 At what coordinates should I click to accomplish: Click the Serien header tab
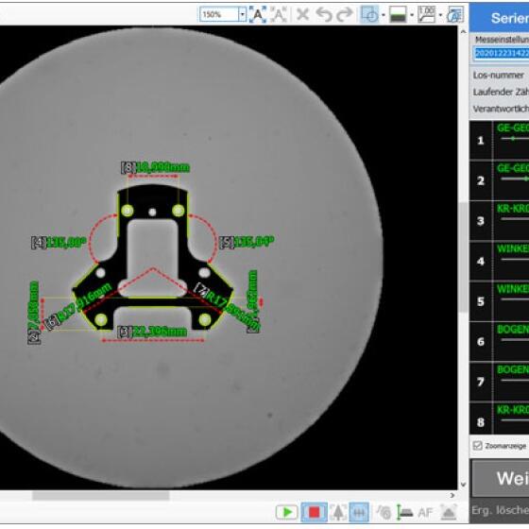click(x=500, y=18)
